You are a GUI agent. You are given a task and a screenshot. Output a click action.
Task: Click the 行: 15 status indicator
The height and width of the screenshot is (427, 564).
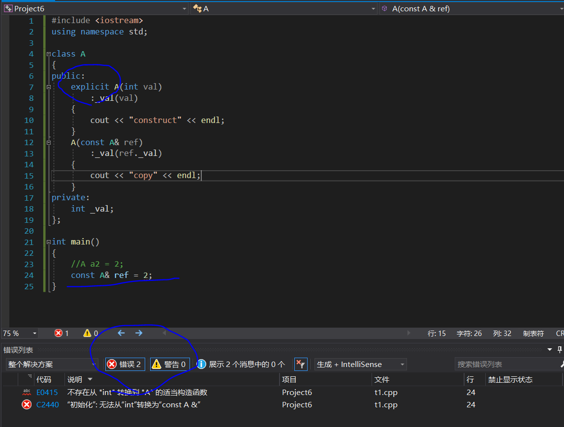coord(437,334)
